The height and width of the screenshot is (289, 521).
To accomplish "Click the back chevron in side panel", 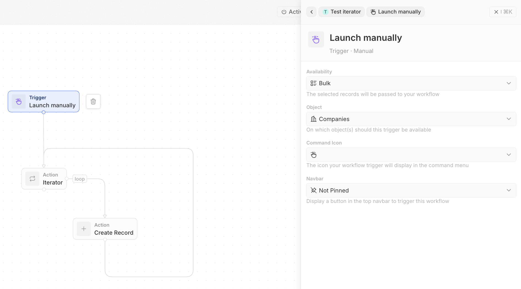I will pos(311,12).
